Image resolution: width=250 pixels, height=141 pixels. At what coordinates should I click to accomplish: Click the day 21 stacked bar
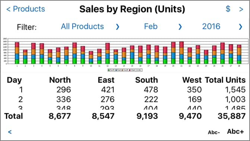point(181,53)
